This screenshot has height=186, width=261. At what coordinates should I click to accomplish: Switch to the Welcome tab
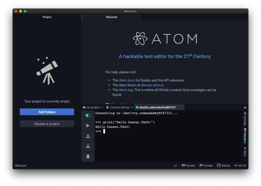point(112,17)
